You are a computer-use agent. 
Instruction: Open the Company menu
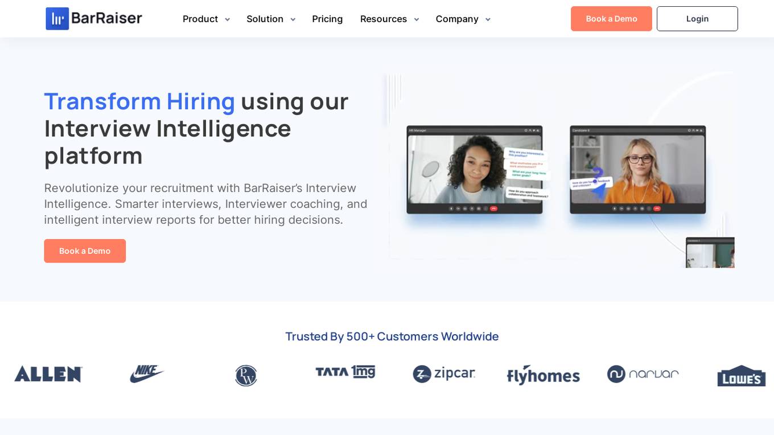pyautogui.click(x=457, y=19)
